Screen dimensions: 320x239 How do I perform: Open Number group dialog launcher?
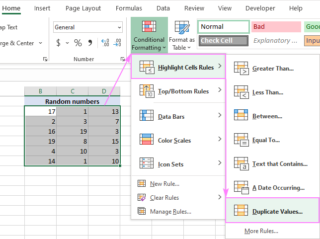tap(122, 59)
